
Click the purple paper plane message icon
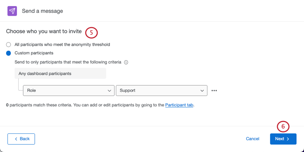point(12,11)
